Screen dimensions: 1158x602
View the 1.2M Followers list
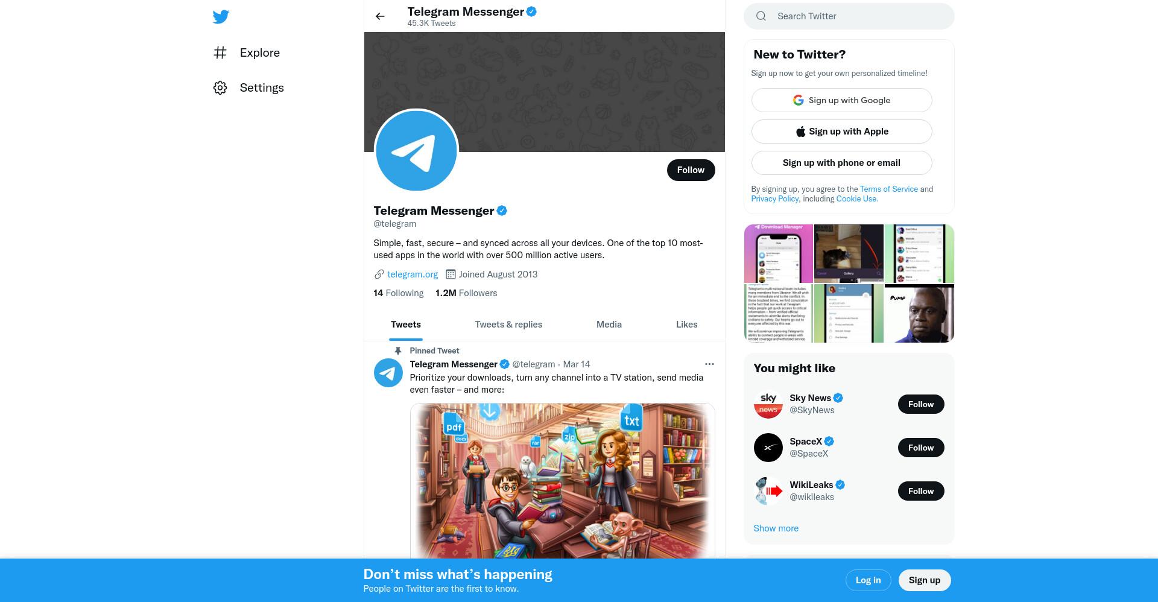[466, 293]
